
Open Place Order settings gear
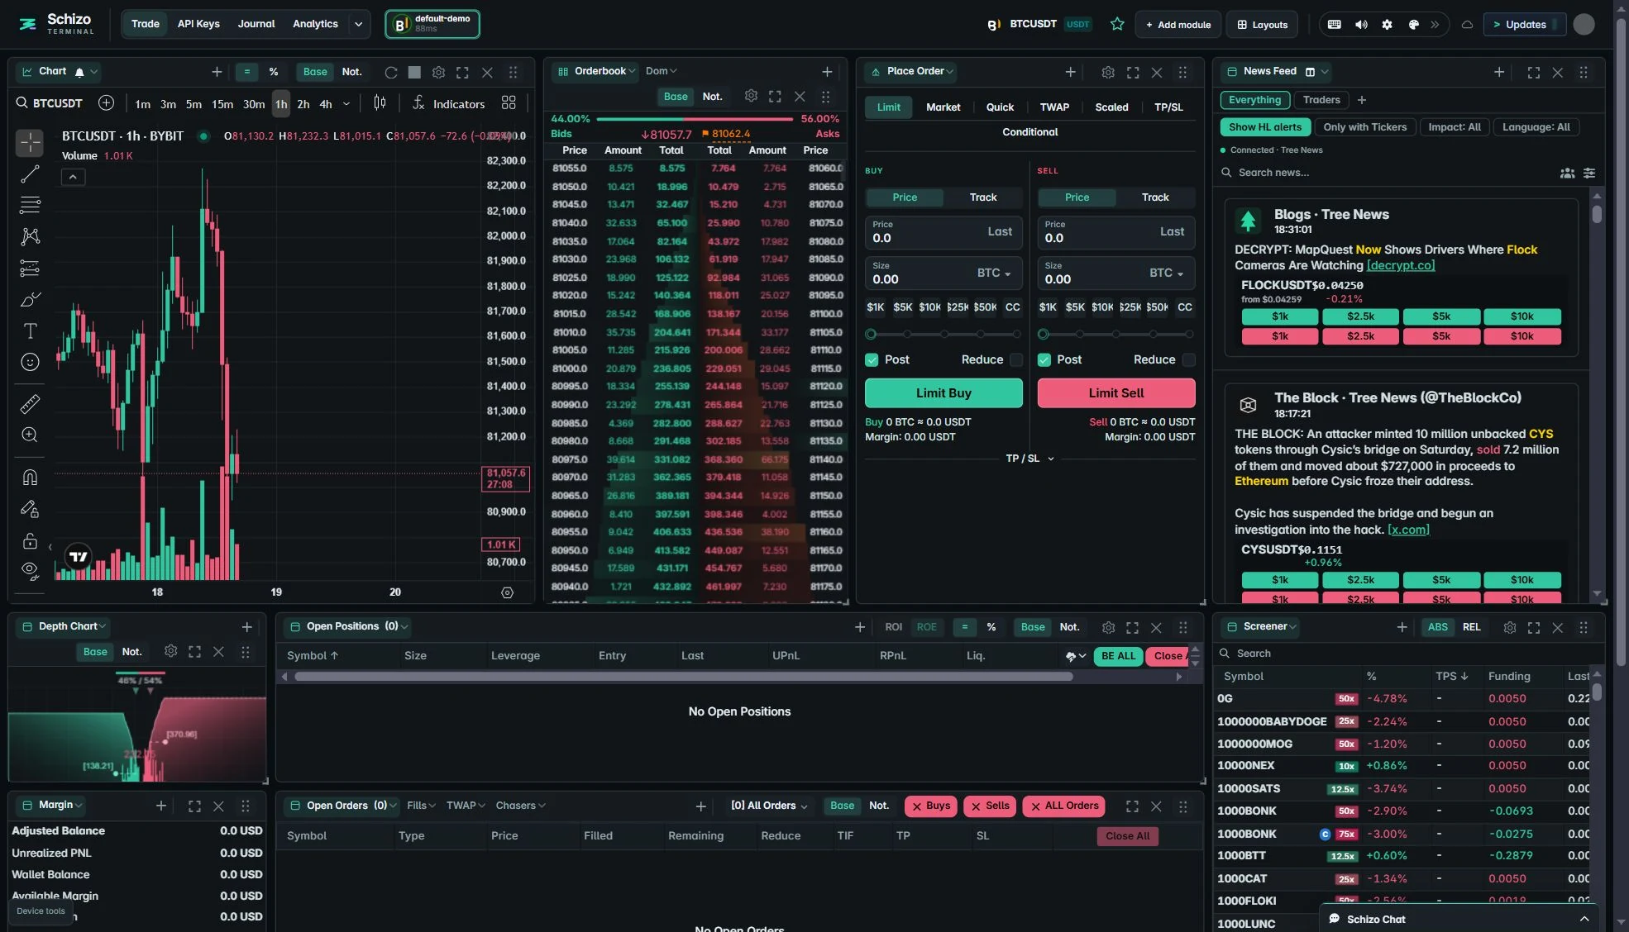(x=1108, y=73)
